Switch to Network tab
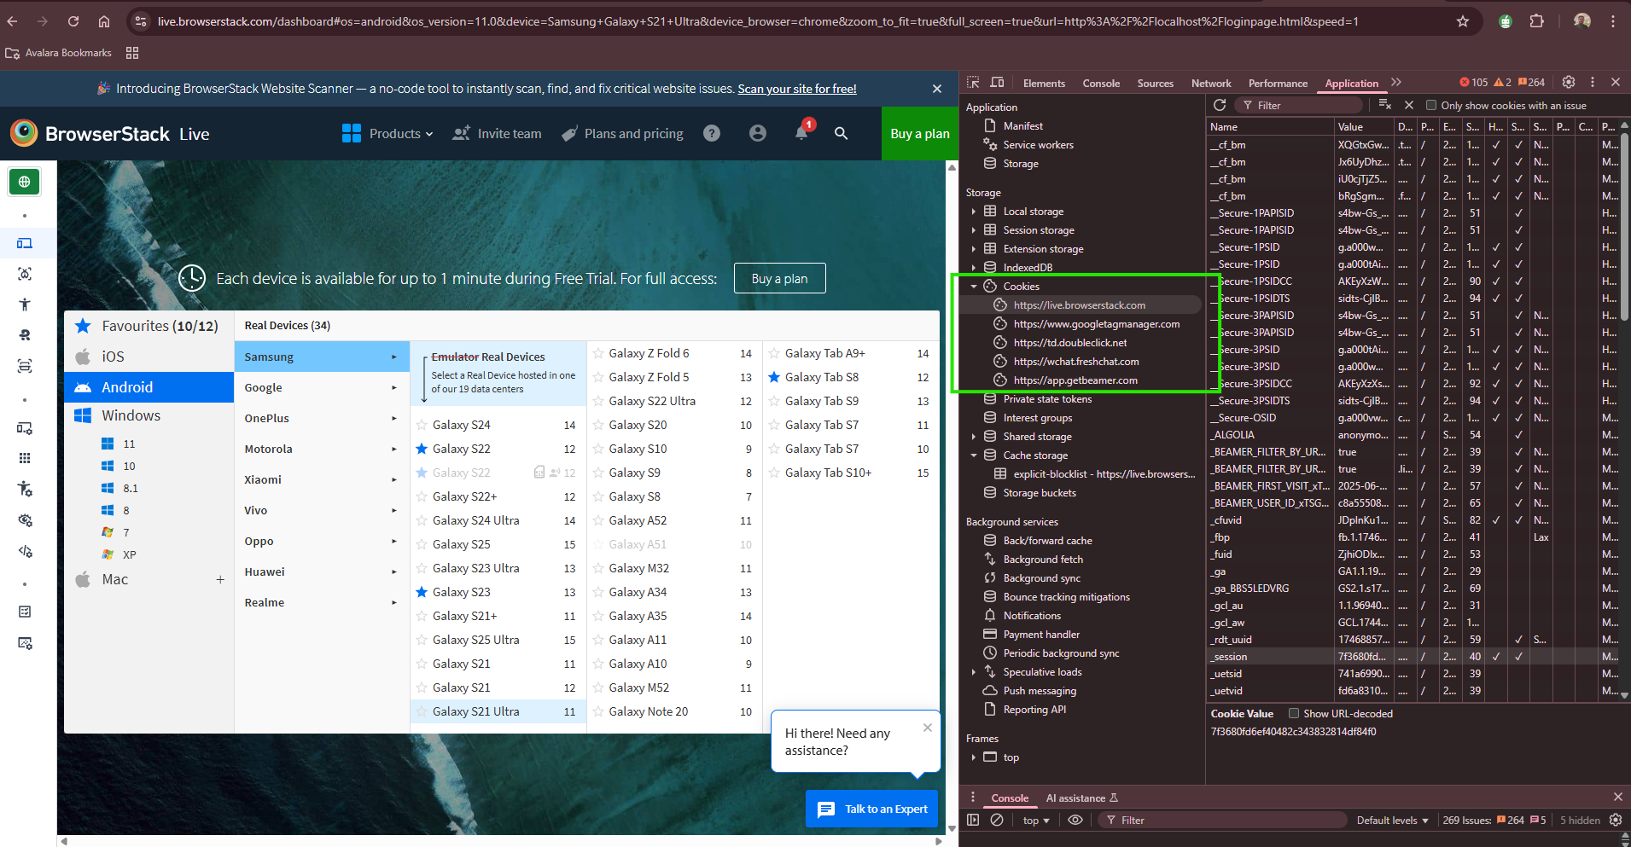 (x=1211, y=84)
